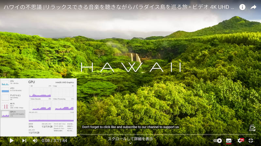Select GPU 0 in Task Manager sidebar
This screenshot has height=146, width=261.
(x=13, y=114)
